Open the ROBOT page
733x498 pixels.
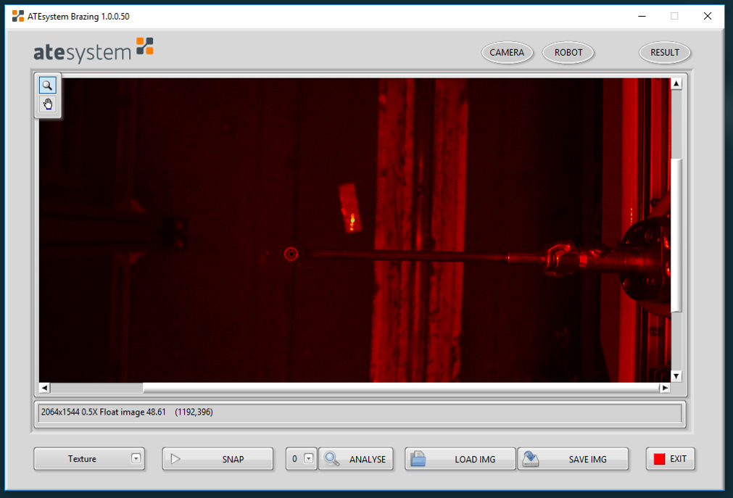(x=568, y=53)
